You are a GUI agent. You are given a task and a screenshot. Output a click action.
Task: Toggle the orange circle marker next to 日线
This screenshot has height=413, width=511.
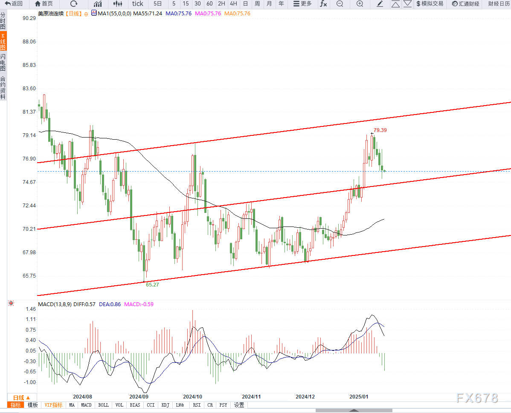(x=86, y=14)
